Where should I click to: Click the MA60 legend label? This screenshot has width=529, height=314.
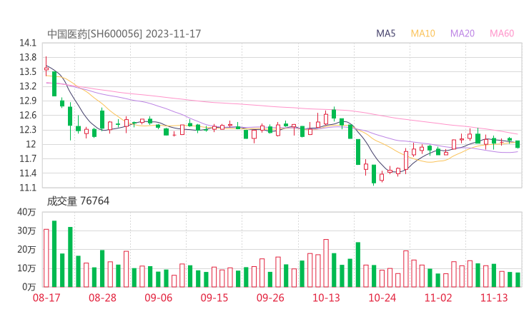pos(502,34)
